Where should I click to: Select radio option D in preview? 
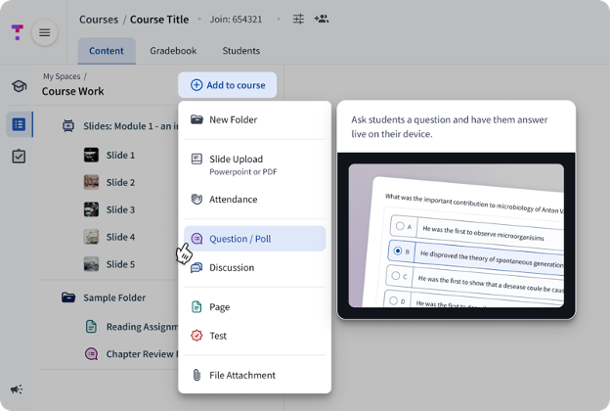click(x=393, y=300)
